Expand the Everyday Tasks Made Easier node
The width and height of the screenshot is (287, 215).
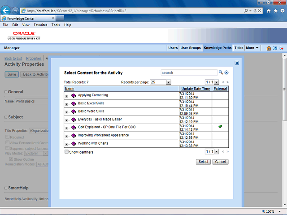click(66, 120)
